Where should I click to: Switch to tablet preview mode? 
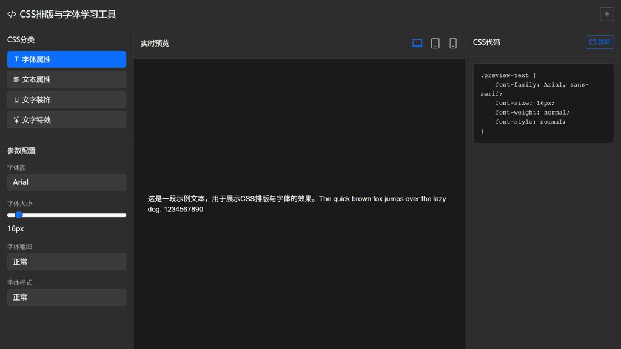435,43
